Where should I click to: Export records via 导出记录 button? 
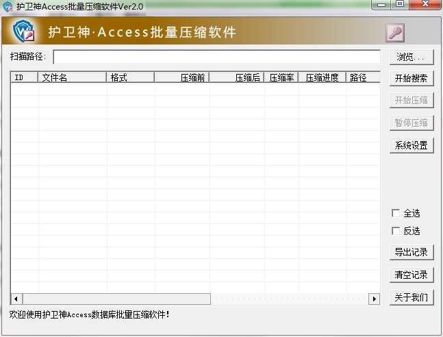point(412,252)
